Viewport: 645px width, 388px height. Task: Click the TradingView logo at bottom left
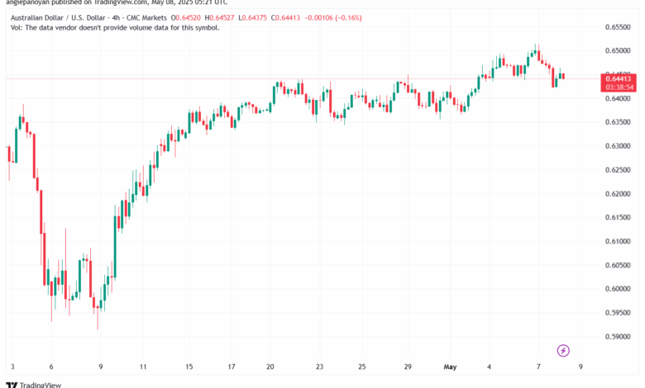coord(34,385)
